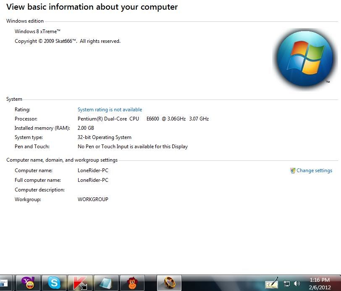Click the Windows 8 xTreme edition text

(x=37, y=31)
